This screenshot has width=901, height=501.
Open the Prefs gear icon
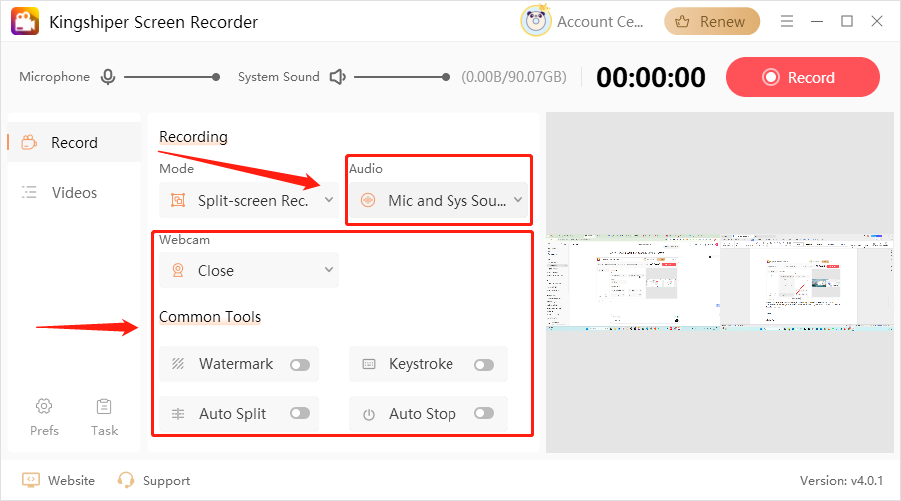[44, 406]
